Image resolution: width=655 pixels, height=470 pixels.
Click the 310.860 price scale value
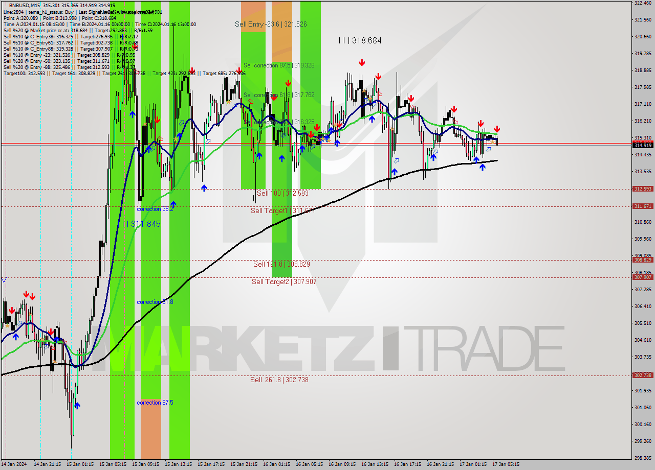(x=643, y=222)
